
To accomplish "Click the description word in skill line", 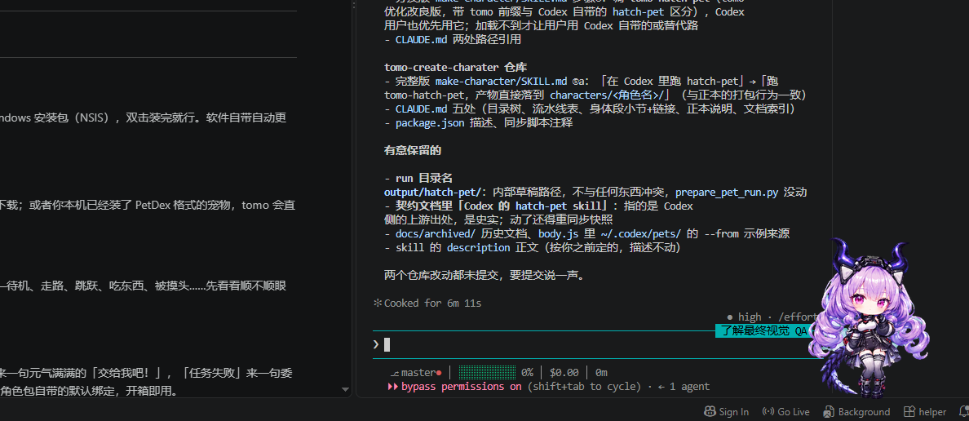I will (x=479, y=247).
